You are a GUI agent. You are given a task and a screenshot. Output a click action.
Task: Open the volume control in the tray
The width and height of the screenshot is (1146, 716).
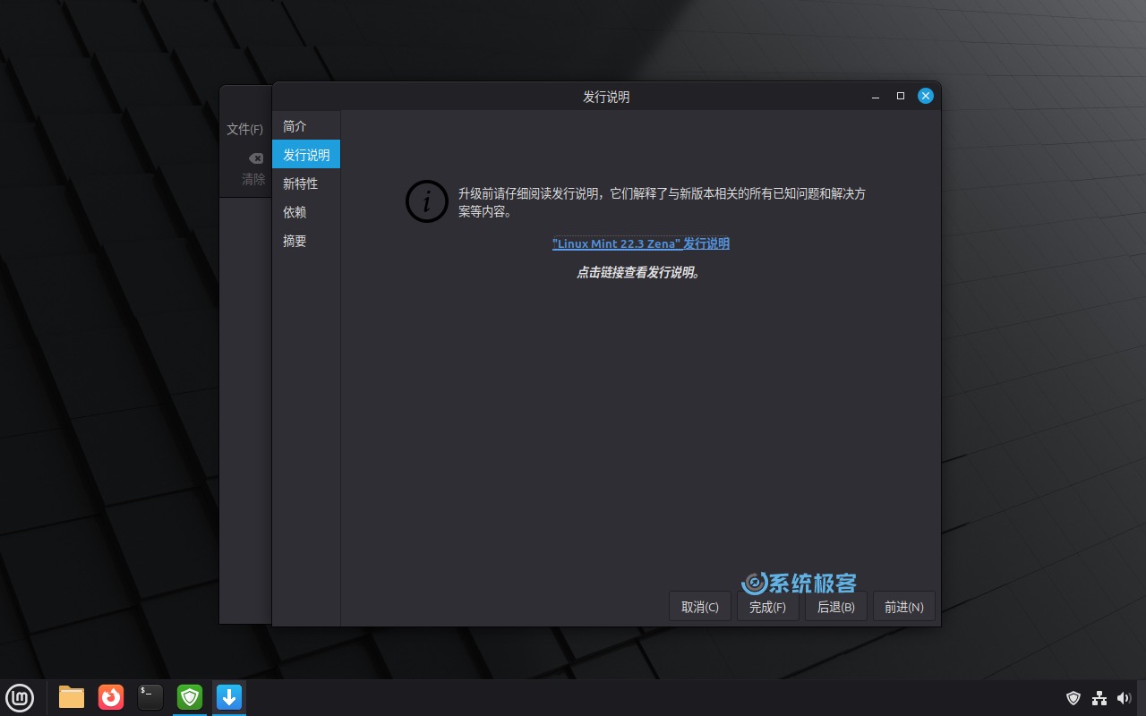1125,697
